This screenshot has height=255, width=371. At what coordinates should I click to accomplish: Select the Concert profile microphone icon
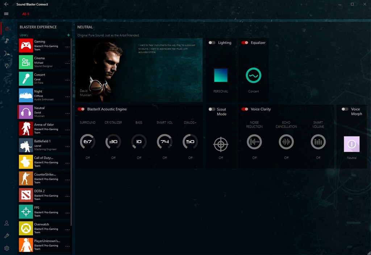(26, 79)
